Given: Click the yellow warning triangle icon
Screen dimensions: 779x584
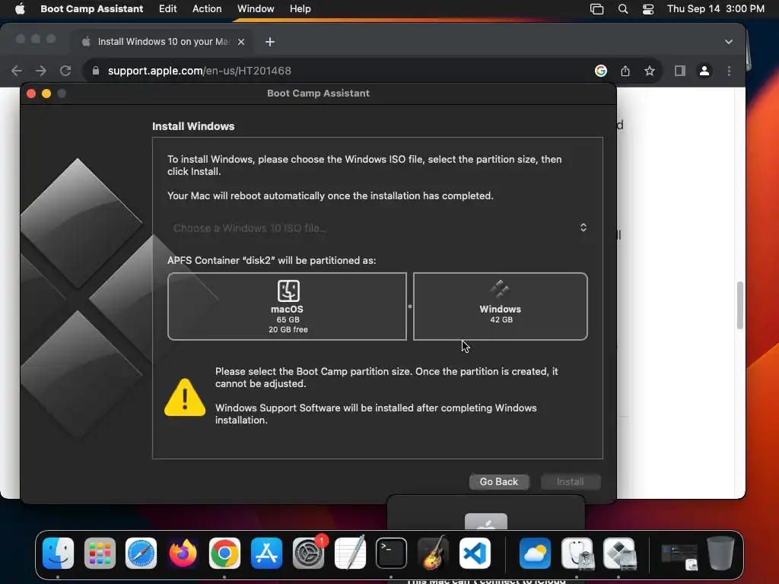Looking at the screenshot, I should pyautogui.click(x=185, y=397).
